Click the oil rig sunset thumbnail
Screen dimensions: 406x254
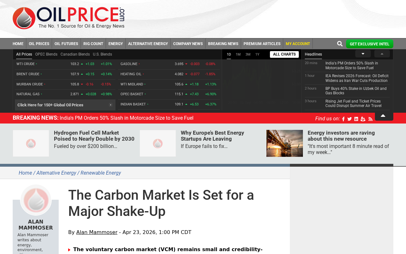point(285,143)
